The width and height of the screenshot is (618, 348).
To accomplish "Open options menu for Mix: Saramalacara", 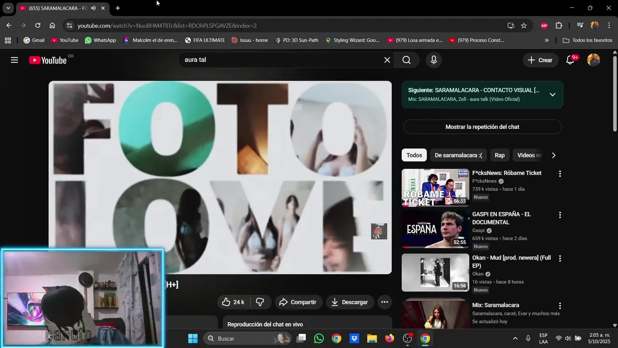I will [560, 306].
